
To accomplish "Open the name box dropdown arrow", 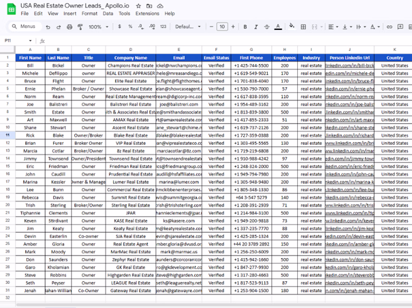I will pyautogui.click(x=30, y=41).
